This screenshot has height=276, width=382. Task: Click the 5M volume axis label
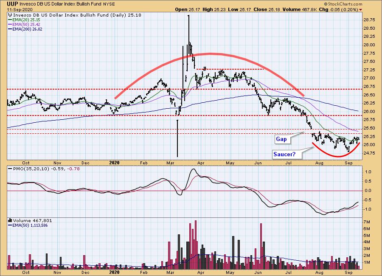tap(367, 236)
